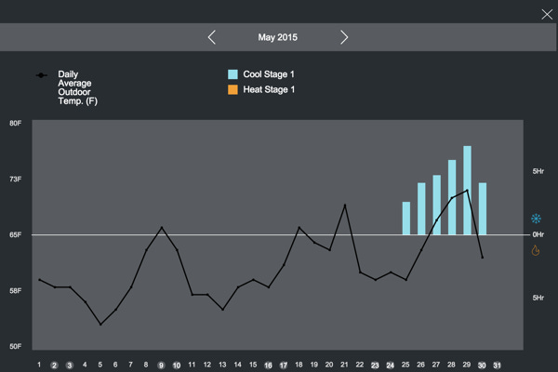The image size is (558, 372).
Task: Click the Heat Stage 1 orange swatch
Action: tap(232, 89)
